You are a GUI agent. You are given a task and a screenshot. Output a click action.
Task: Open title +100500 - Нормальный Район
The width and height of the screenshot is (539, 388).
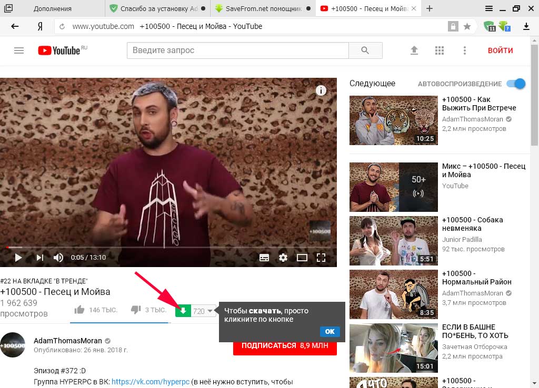[476, 278]
